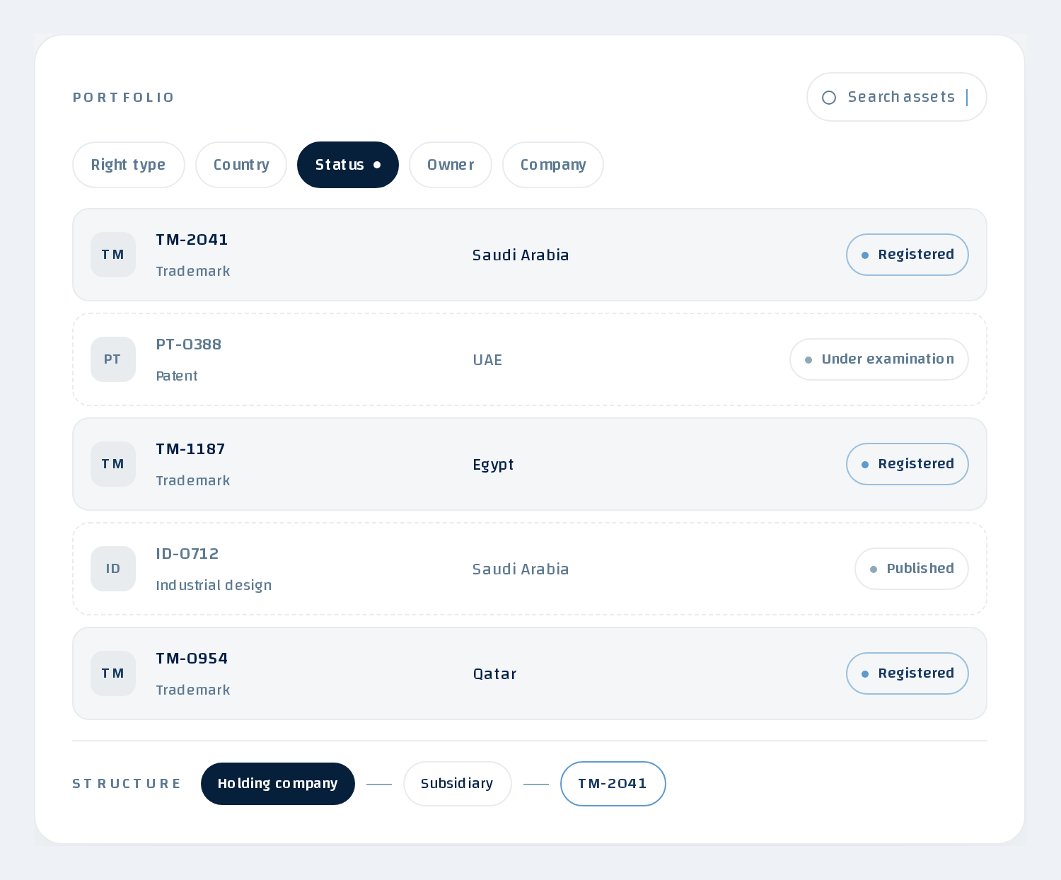
Task: Click the Industrial design type label
Action: pos(214,585)
